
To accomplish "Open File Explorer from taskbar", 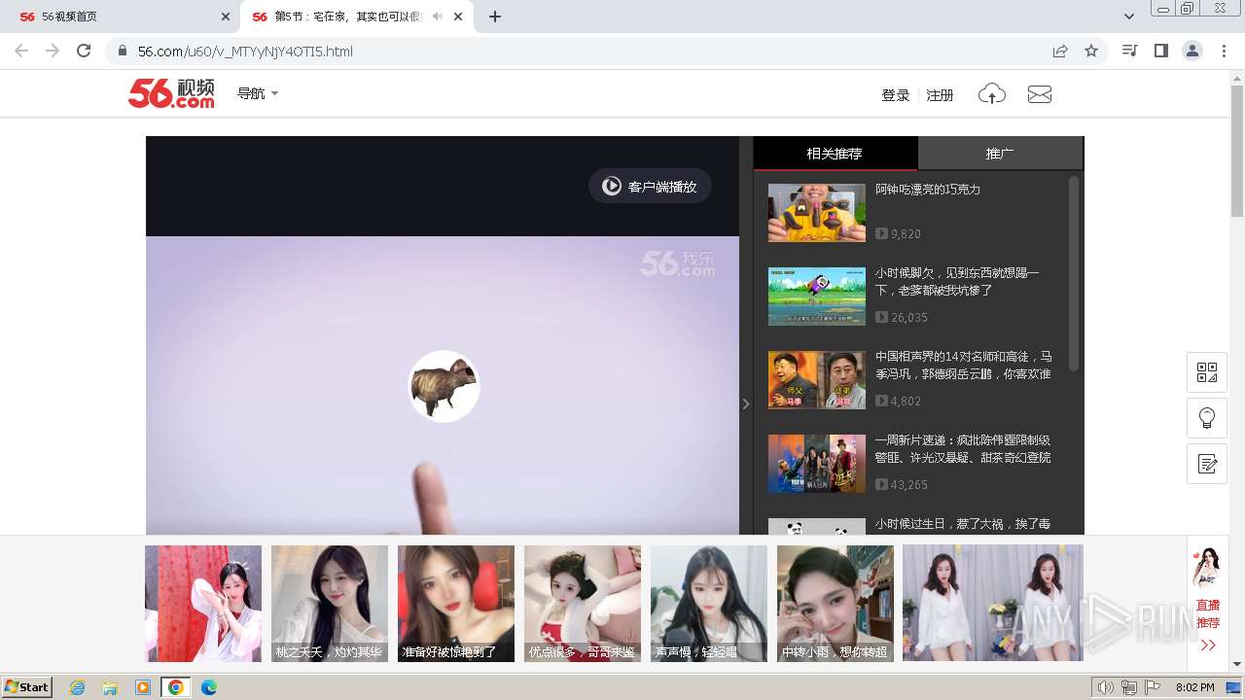I will (x=110, y=687).
